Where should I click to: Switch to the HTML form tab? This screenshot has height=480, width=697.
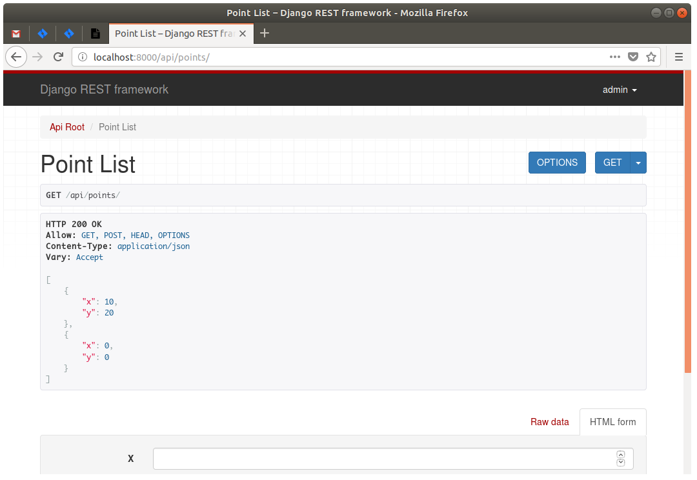(612, 422)
